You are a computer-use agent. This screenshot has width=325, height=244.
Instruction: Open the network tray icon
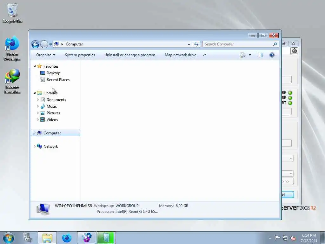(x=285, y=238)
